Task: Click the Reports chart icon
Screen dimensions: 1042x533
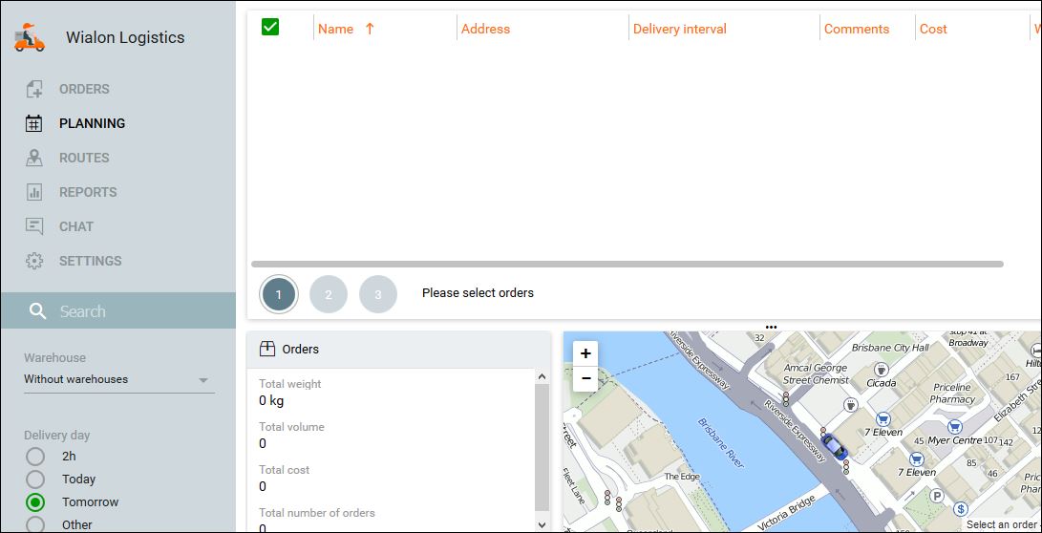Action: tap(34, 192)
